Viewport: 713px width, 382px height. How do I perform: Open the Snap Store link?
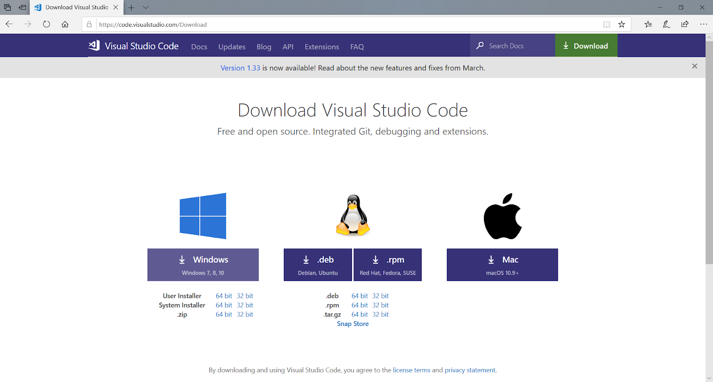(353, 324)
